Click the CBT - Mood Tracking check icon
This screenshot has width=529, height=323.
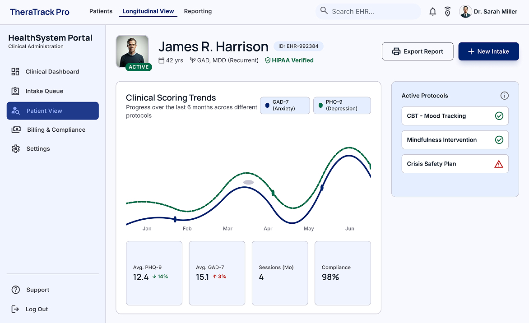pyautogui.click(x=499, y=116)
